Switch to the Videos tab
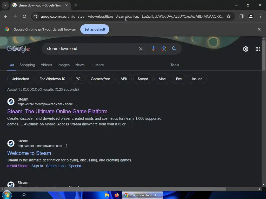Viewport: 266px width, 199px height. point(46,65)
